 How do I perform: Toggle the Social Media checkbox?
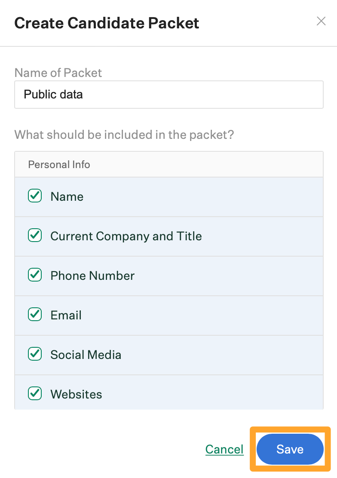(35, 354)
